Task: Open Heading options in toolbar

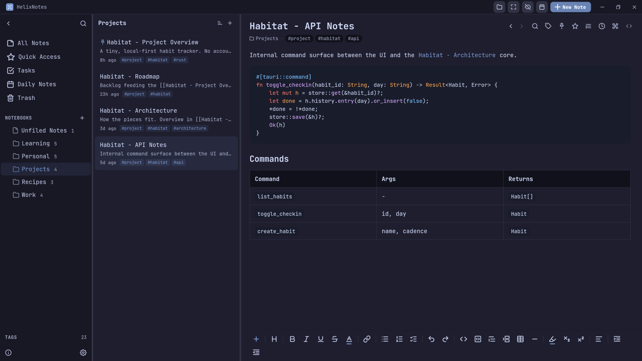Action: tap(274, 339)
